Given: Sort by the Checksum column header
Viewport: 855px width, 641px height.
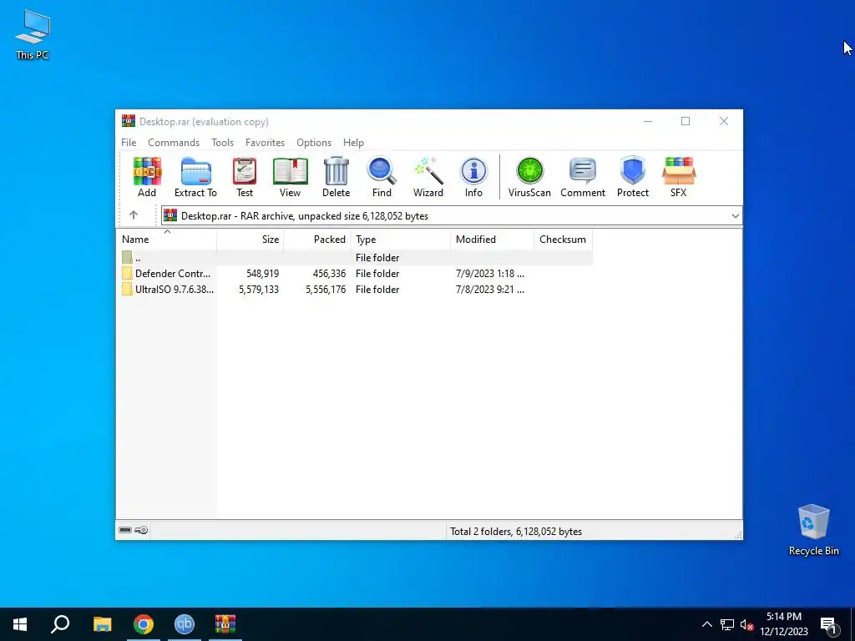Looking at the screenshot, I should pyautogui.click(x=564, y=240).
